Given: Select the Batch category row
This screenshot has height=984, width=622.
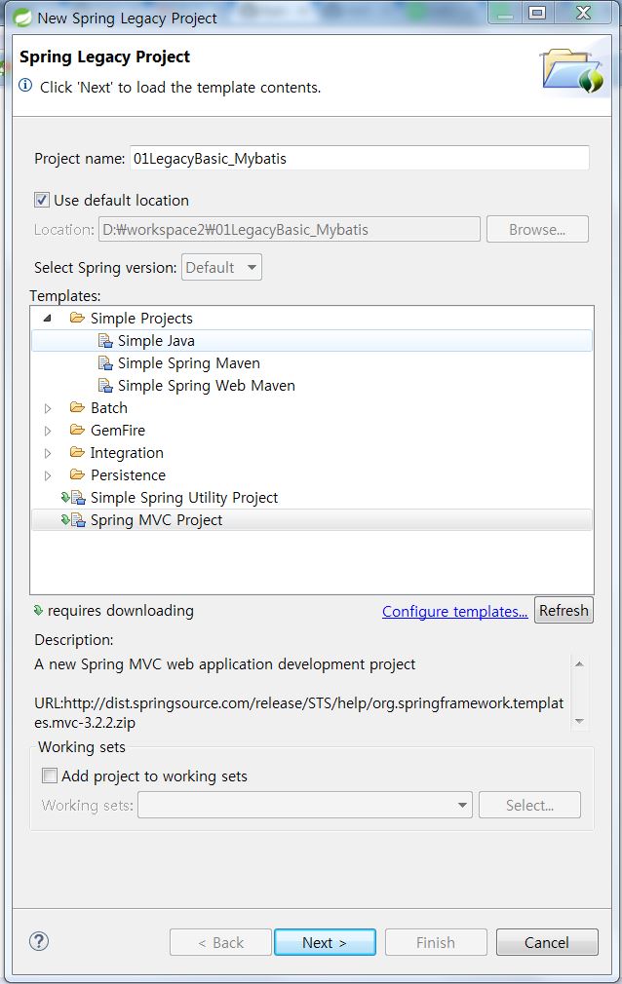Looking at the screenshot, I should [312, 408].
